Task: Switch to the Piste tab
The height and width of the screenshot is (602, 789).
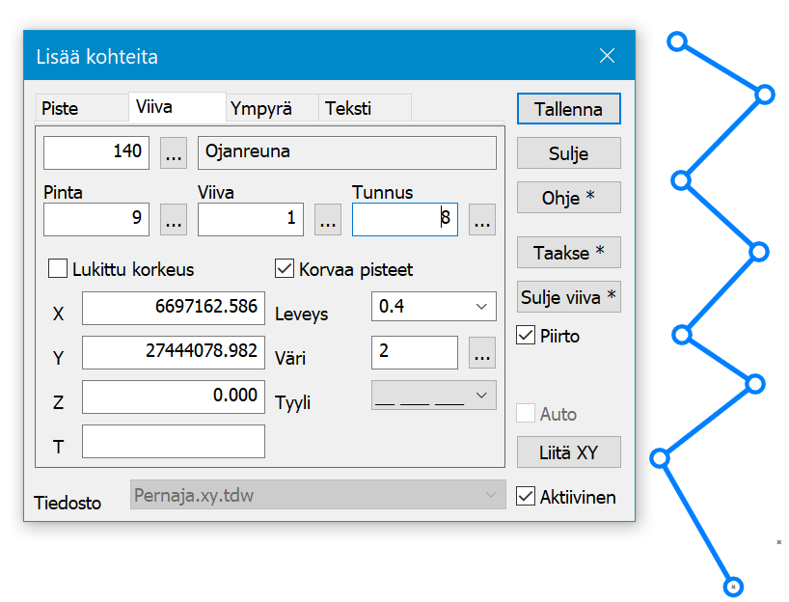Action: click(x=60, y=108)
